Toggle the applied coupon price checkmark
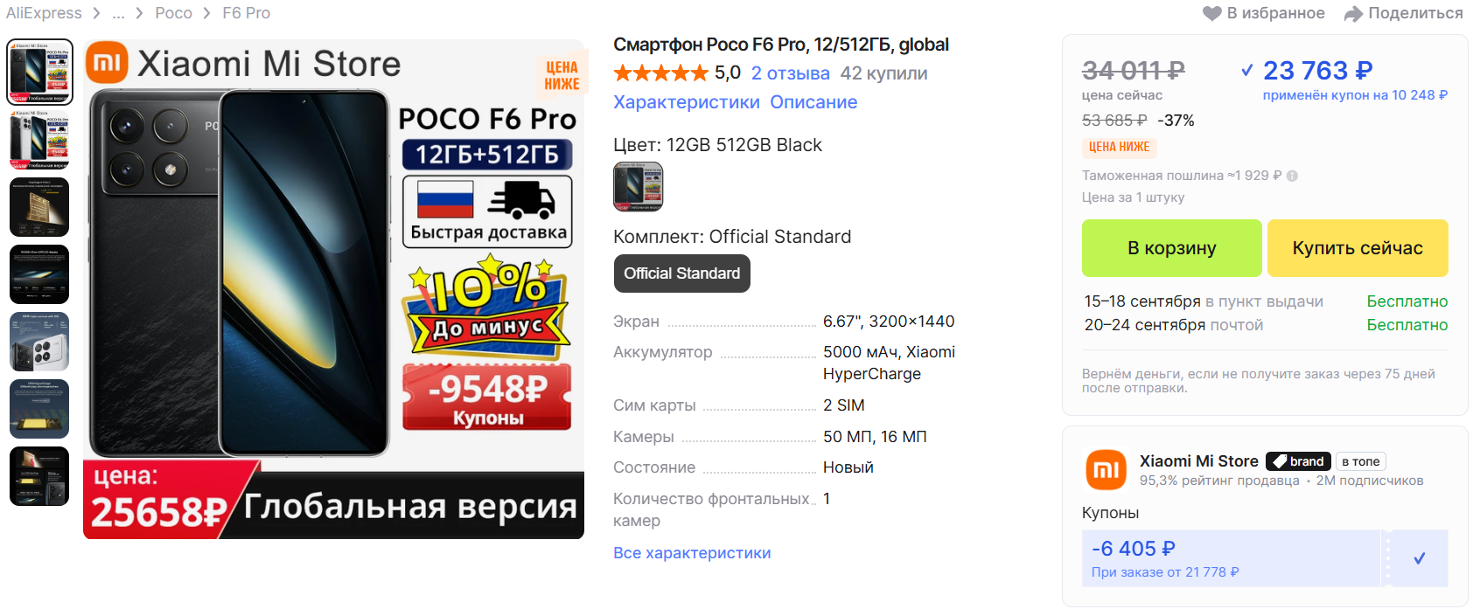The width and height of the screenshot is (1473, 609). pos(1247,70)
